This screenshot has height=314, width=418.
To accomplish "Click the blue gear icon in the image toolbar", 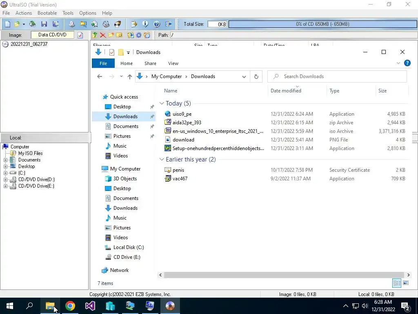I will coord(139,35).
